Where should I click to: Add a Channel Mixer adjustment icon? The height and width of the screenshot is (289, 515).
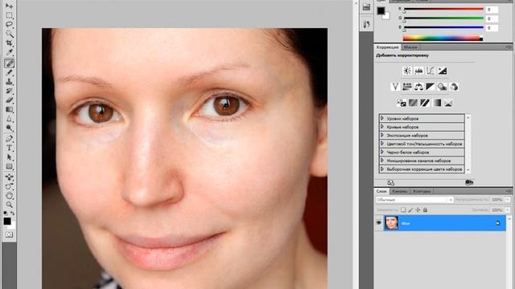[454, 87]
